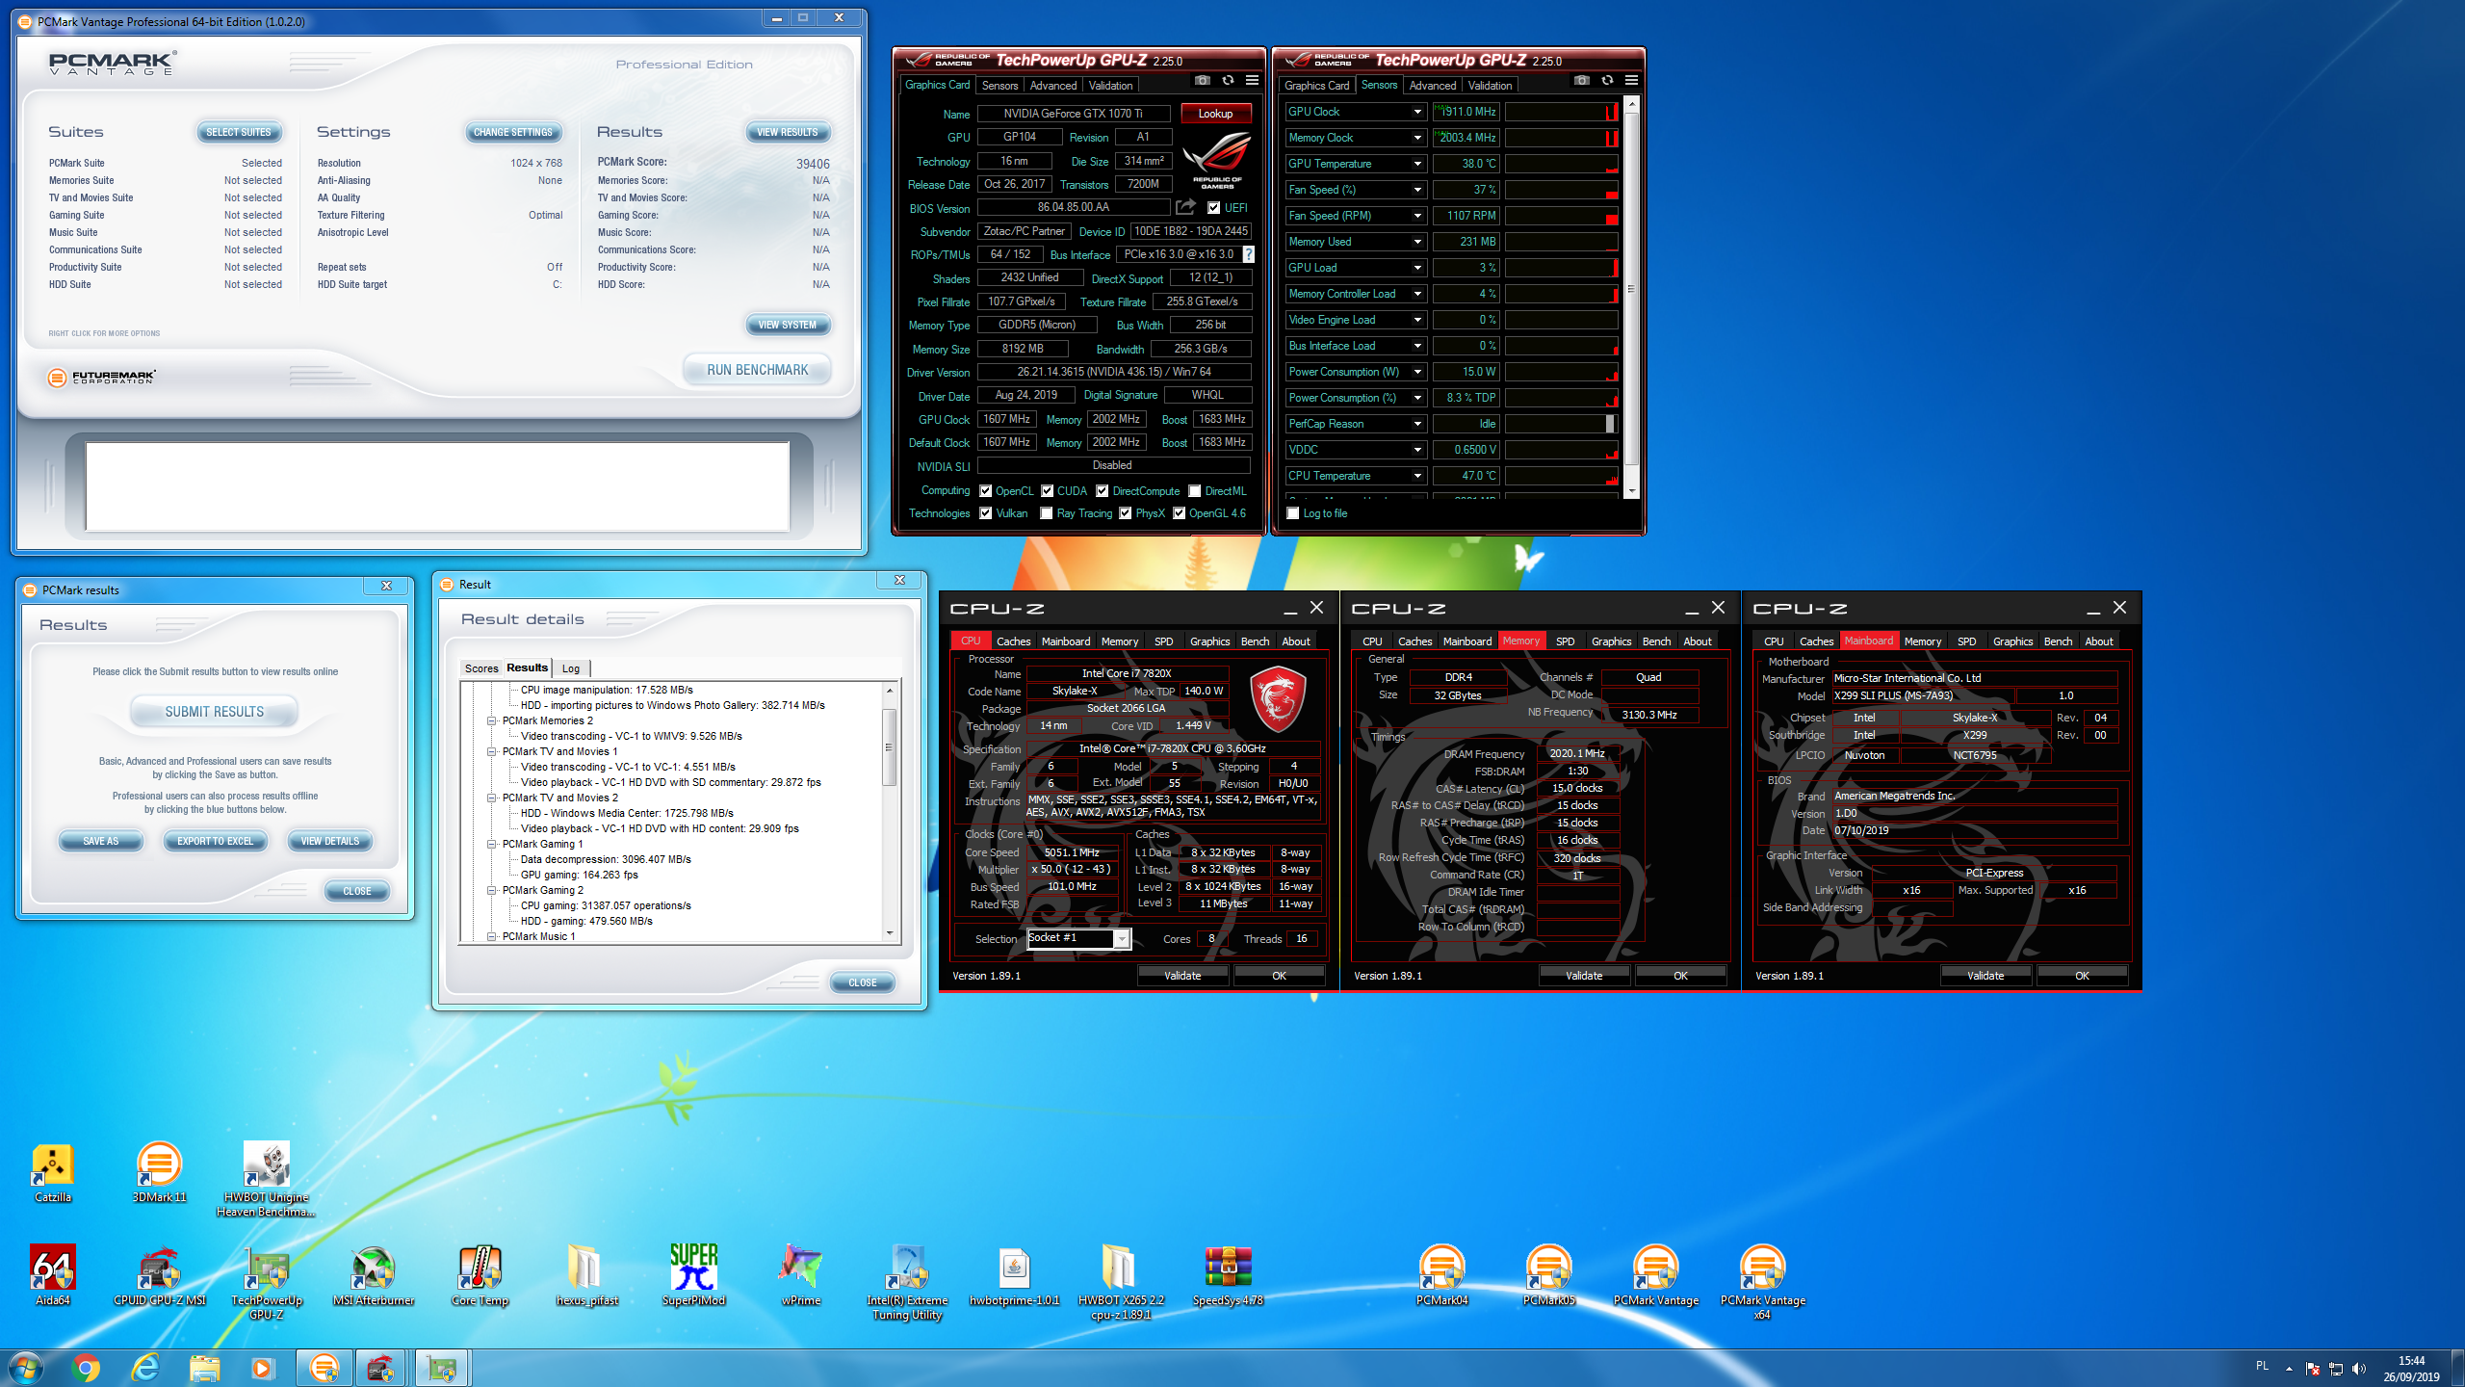Click the Windows Start button
2465x1387 pixels.
coord(26,1368)
